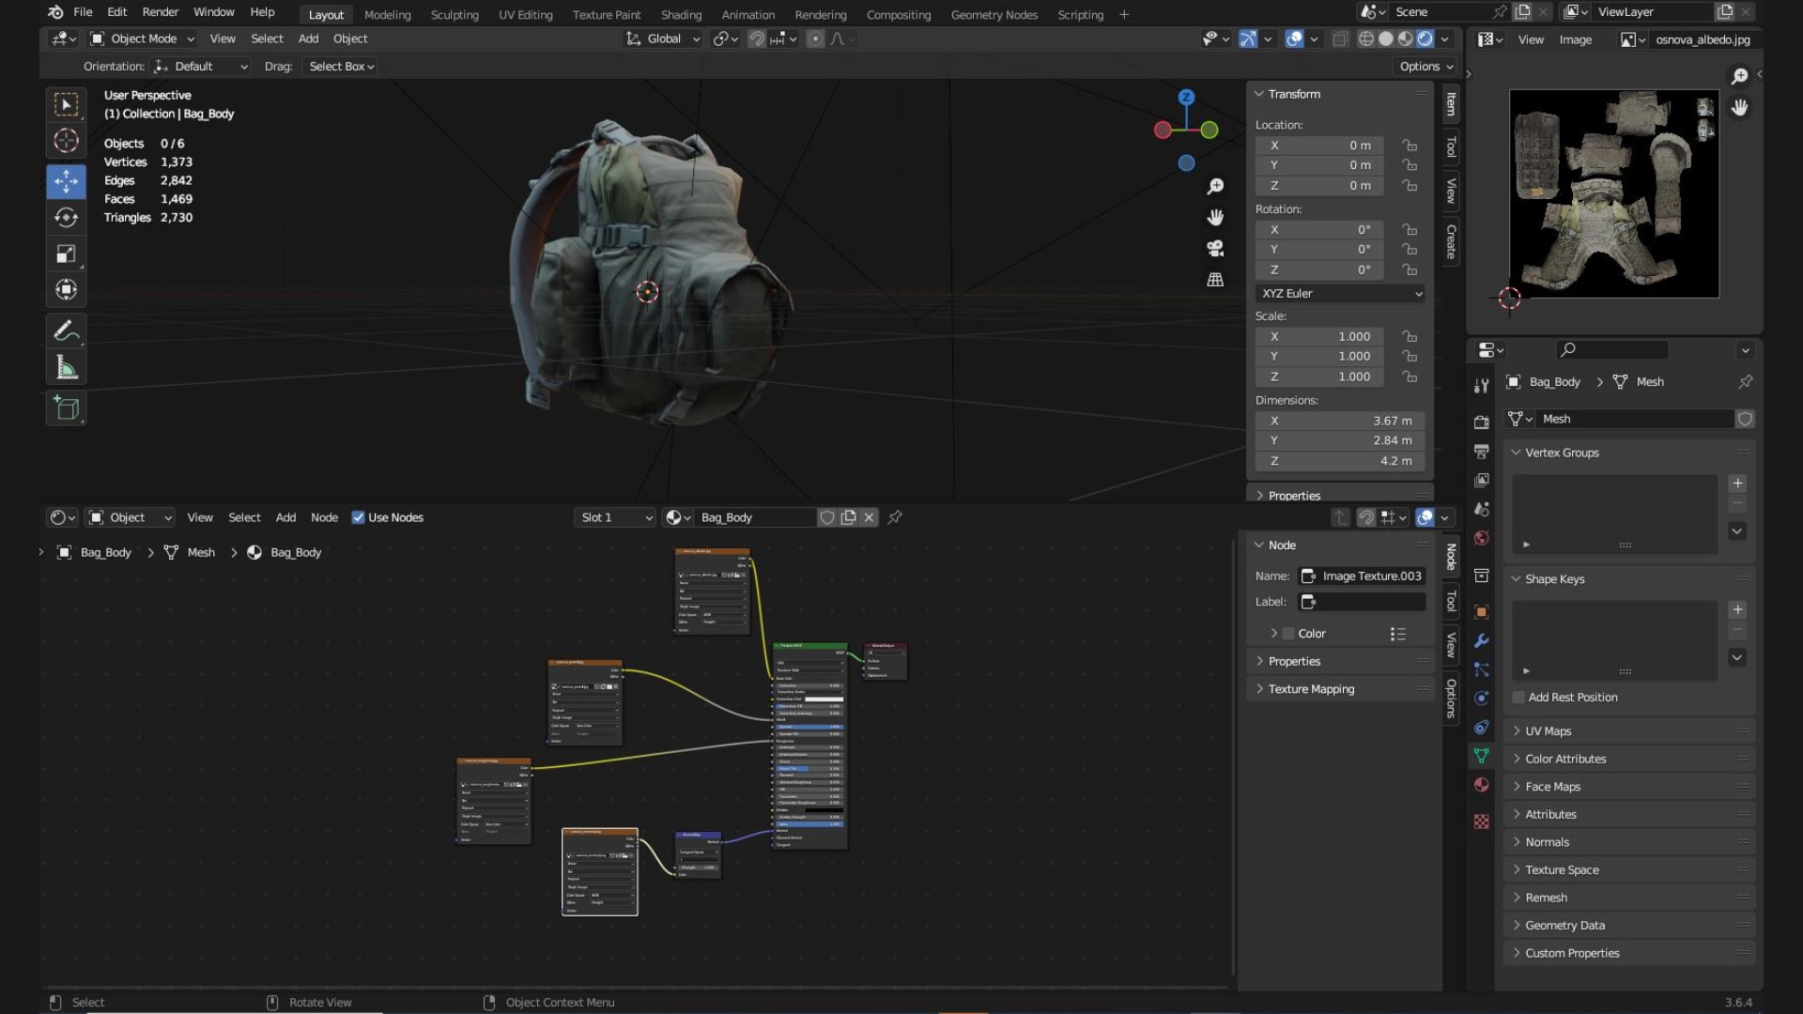1803x1014 pixels.
Task: Pin the Bag_Body material in node editor
Action: click(x=895, y=517)
